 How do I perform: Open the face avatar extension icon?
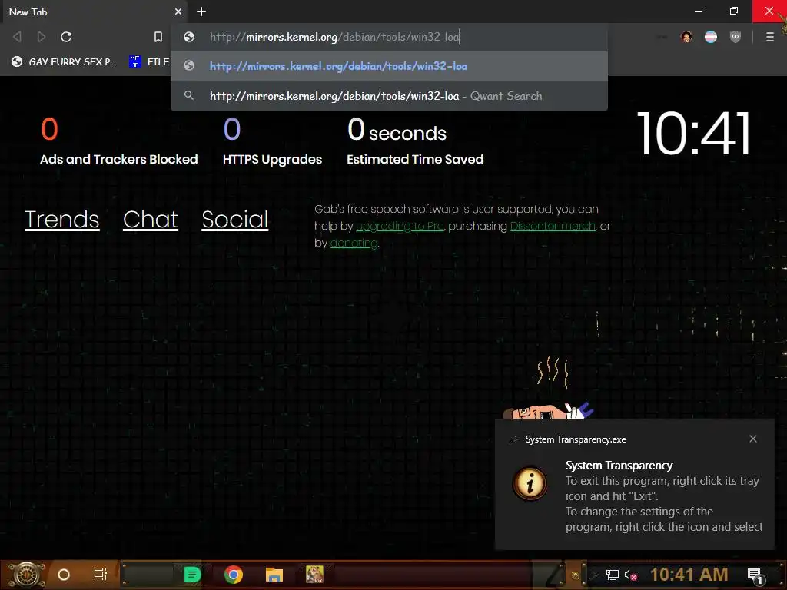686,37
